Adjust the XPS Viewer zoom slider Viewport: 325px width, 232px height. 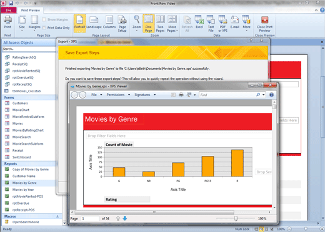point(236,218)
